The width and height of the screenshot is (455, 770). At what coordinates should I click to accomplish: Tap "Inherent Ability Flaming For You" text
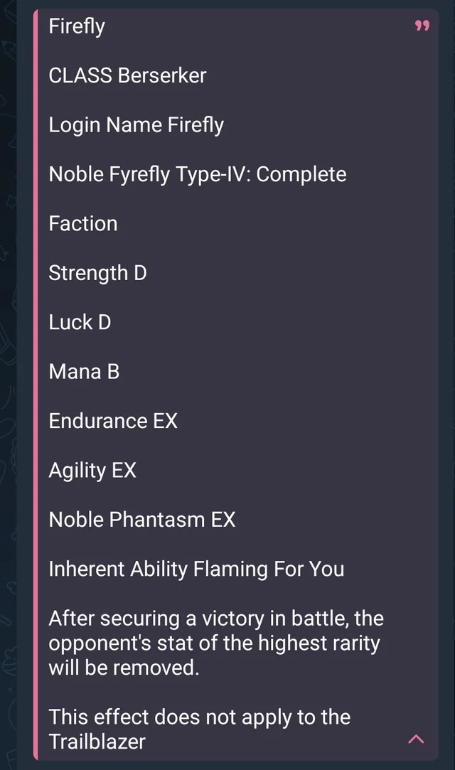click(x=196, y=569)
